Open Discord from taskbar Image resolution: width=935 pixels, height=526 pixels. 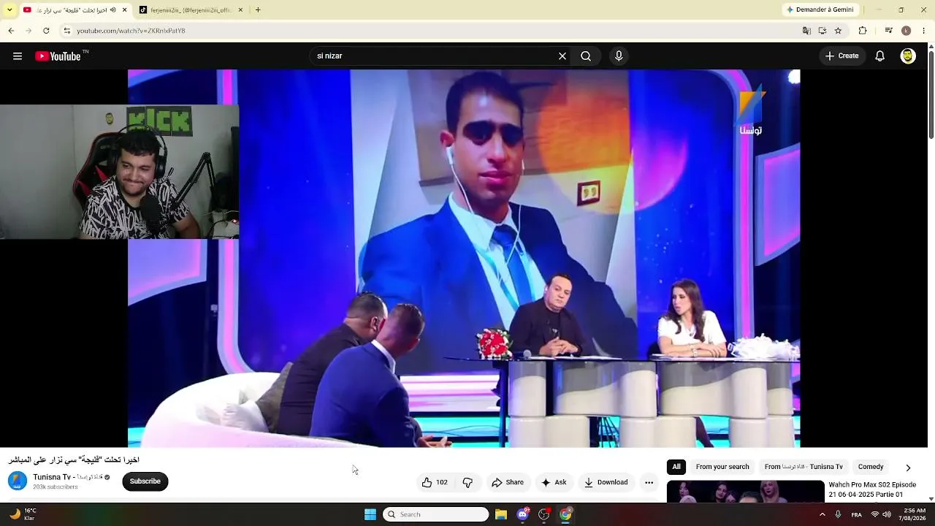pyautogui.click(x=523, y=514)
